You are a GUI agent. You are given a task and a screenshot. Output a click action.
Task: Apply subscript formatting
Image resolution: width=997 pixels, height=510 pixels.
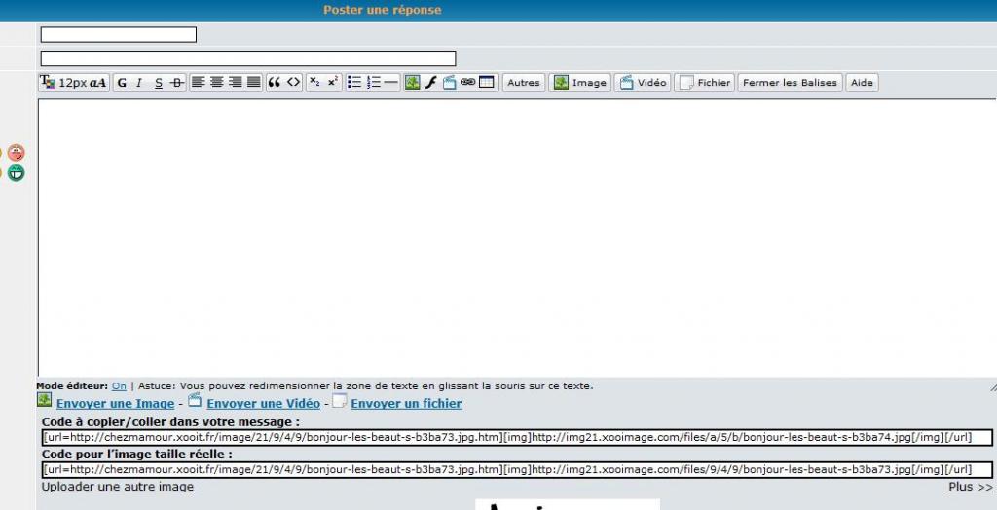point(314,82)
